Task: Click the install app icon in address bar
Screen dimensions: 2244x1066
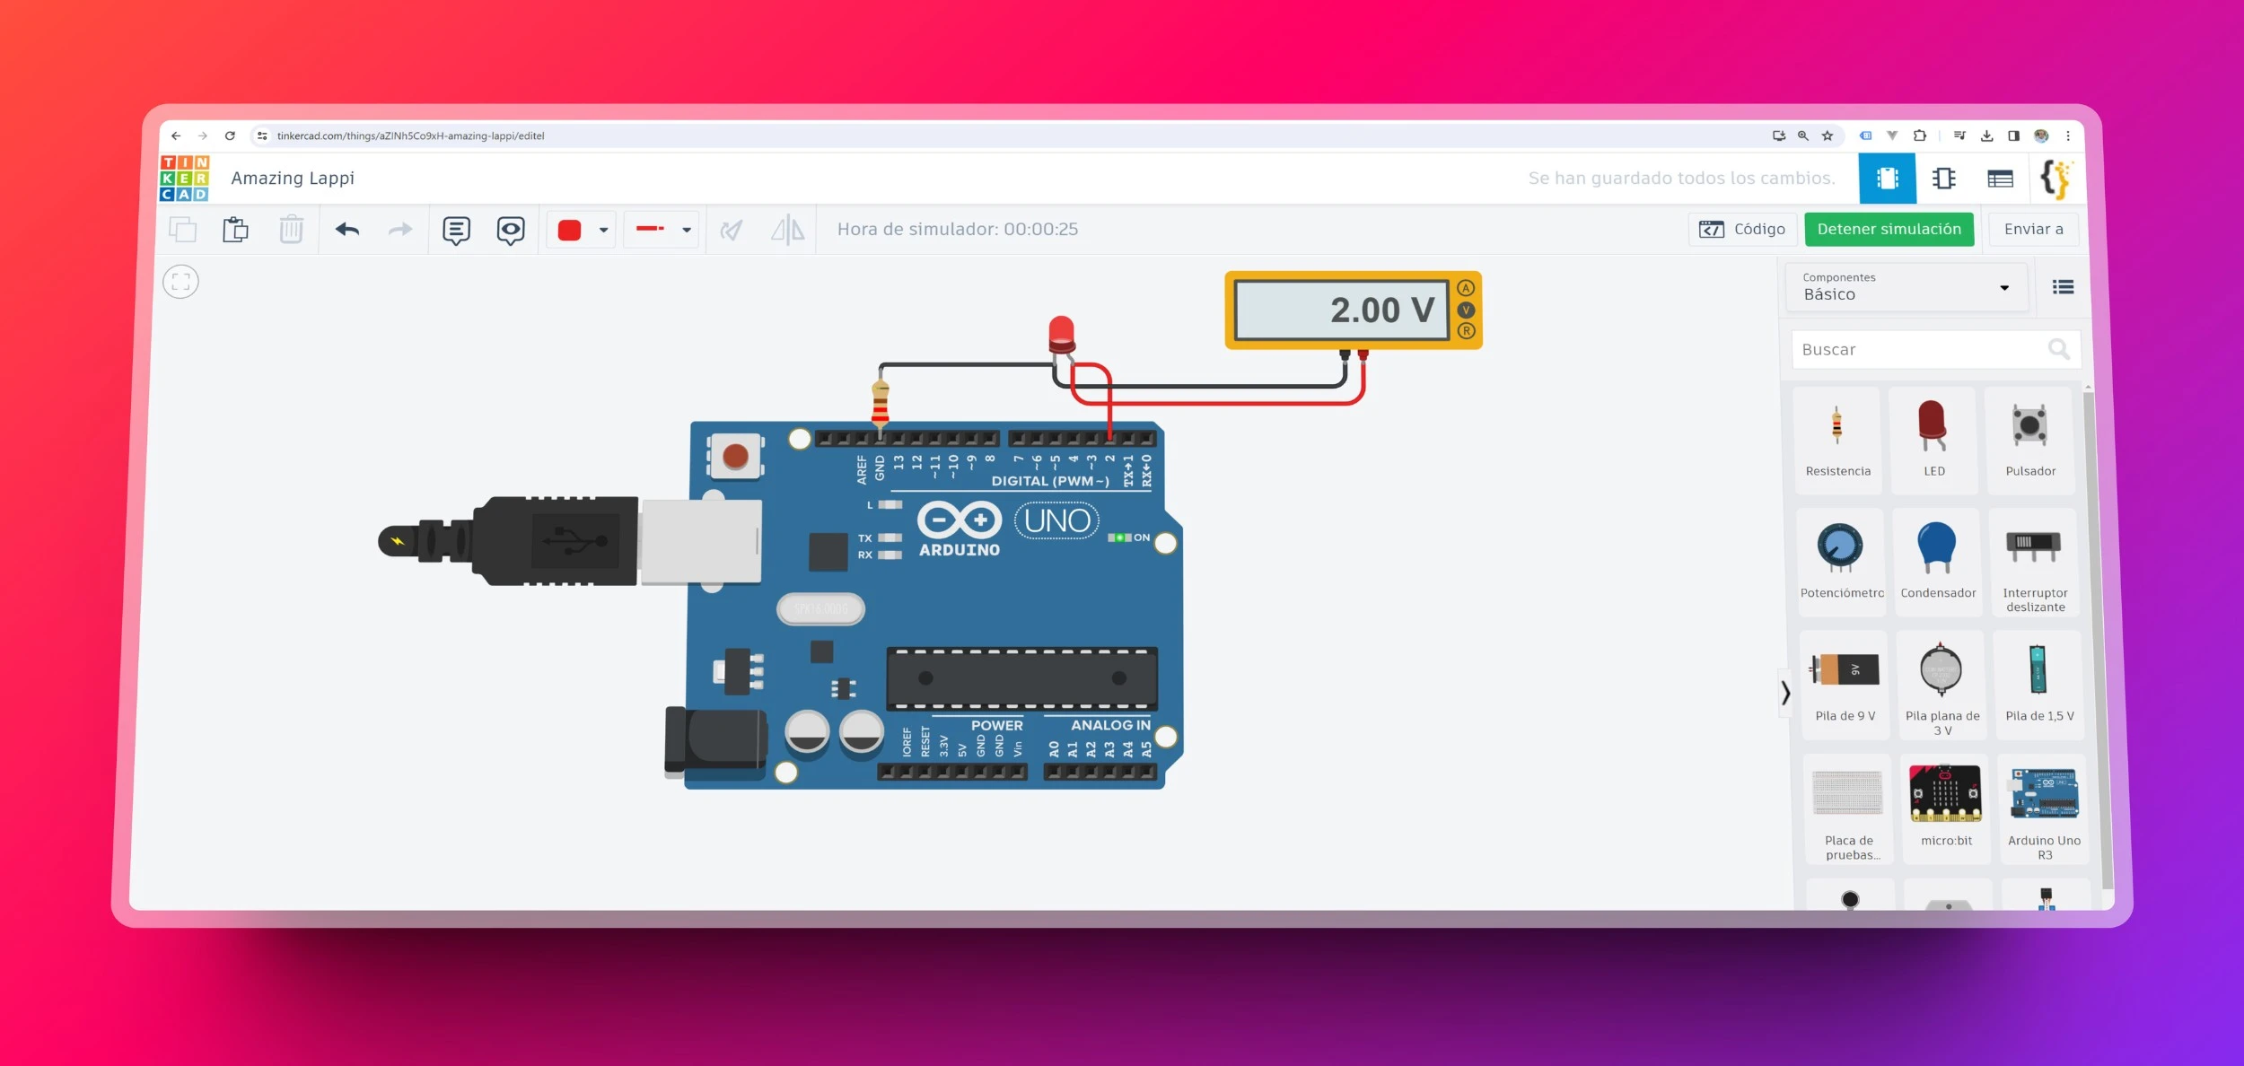Action: [1778, 135]
